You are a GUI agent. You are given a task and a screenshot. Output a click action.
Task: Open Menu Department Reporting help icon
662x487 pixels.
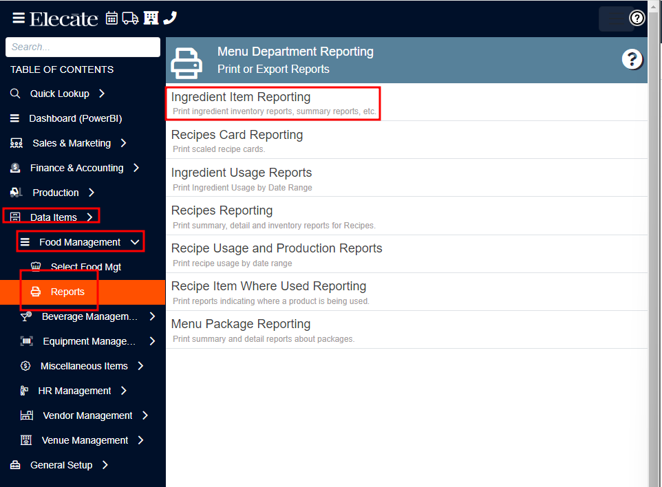(632, 60)
